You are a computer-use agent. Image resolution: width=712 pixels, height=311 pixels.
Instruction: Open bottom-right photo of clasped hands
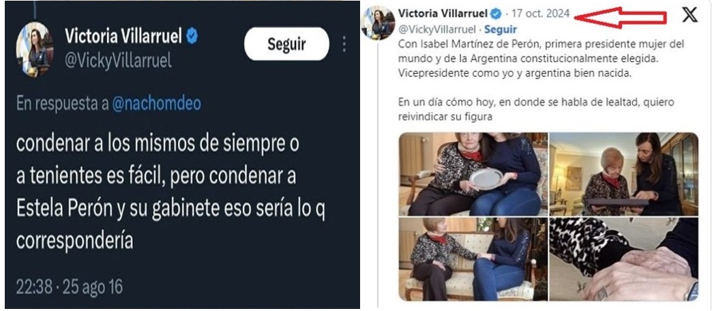pyautogui.click(x=624, y=258)
